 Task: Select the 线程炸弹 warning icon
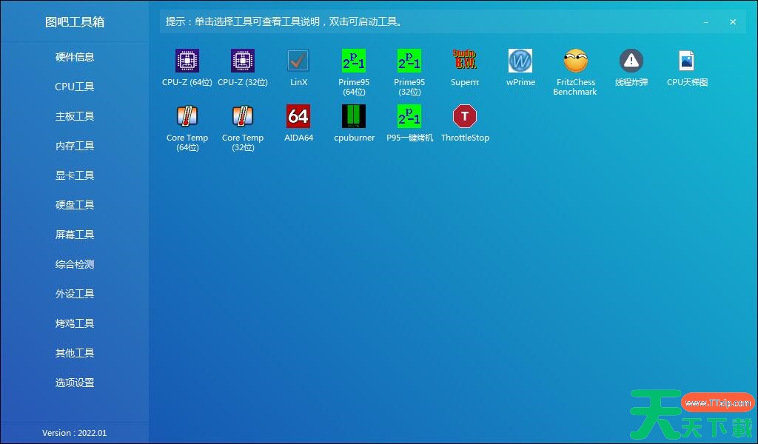point(631,61)
